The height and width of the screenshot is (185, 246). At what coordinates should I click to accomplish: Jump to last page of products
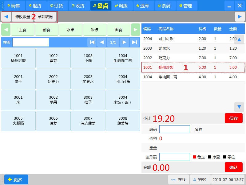click(x=134, y=42)
